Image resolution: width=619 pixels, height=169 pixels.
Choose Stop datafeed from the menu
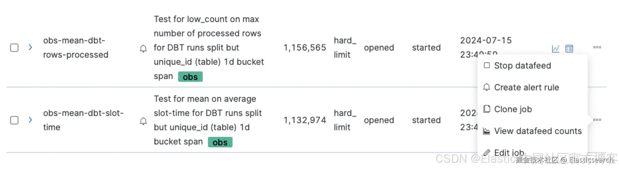click(x=522, y=66)
